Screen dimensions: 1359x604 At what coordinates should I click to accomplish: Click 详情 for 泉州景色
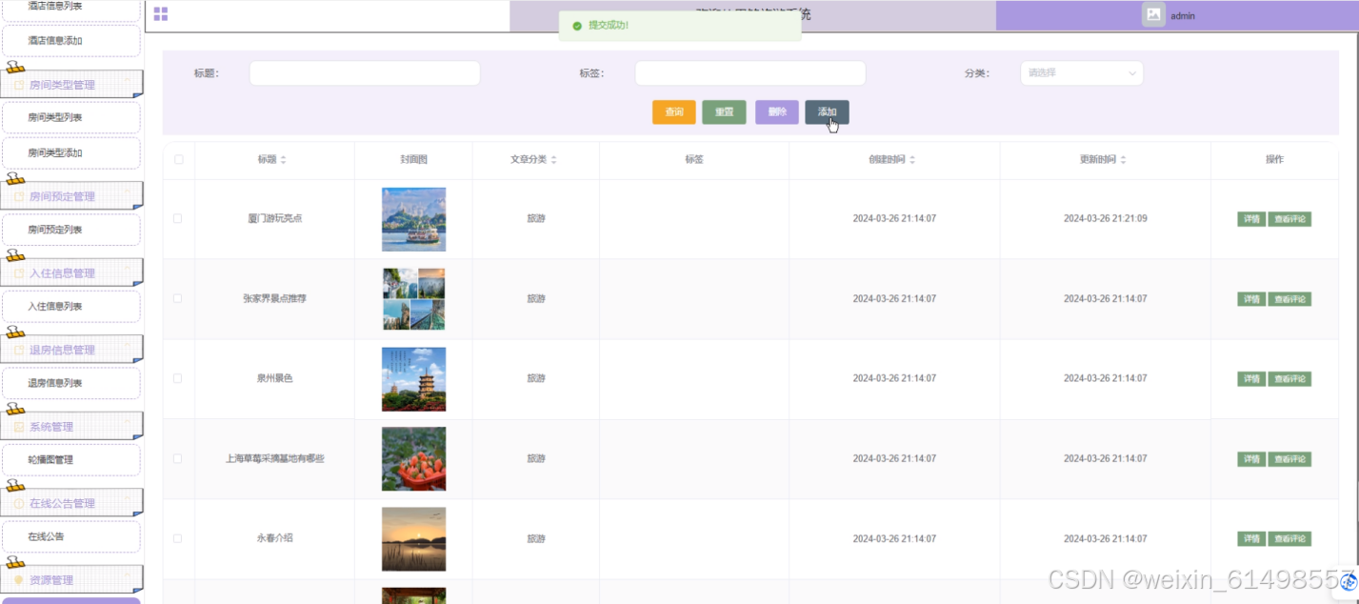pos(1251,379)
